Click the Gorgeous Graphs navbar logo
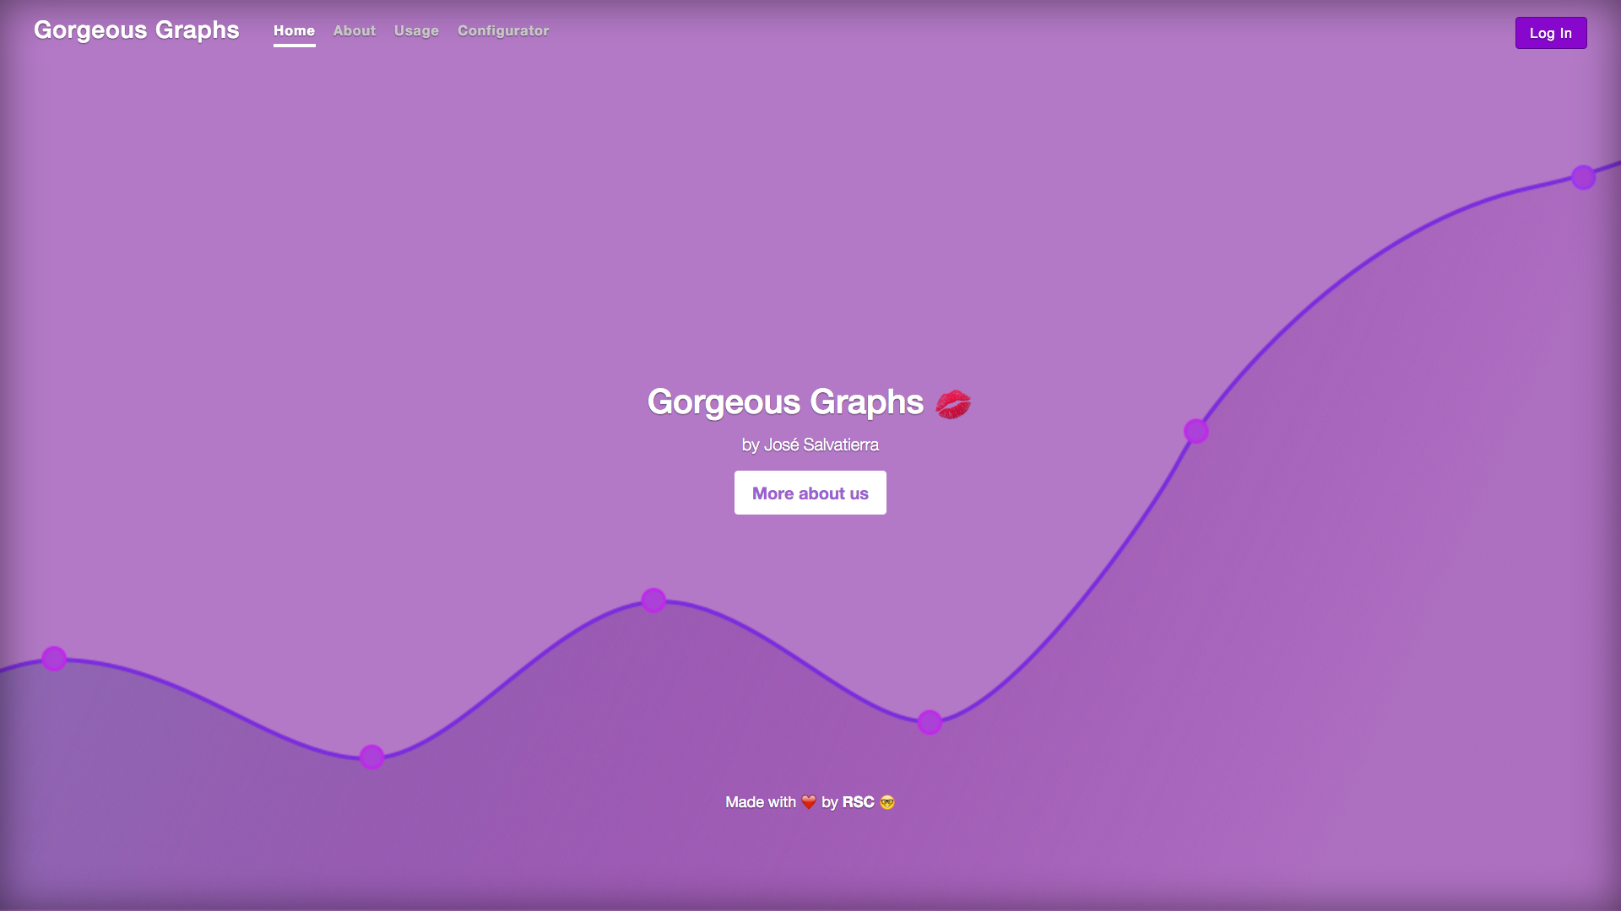1621x911 pixels. 137,30
